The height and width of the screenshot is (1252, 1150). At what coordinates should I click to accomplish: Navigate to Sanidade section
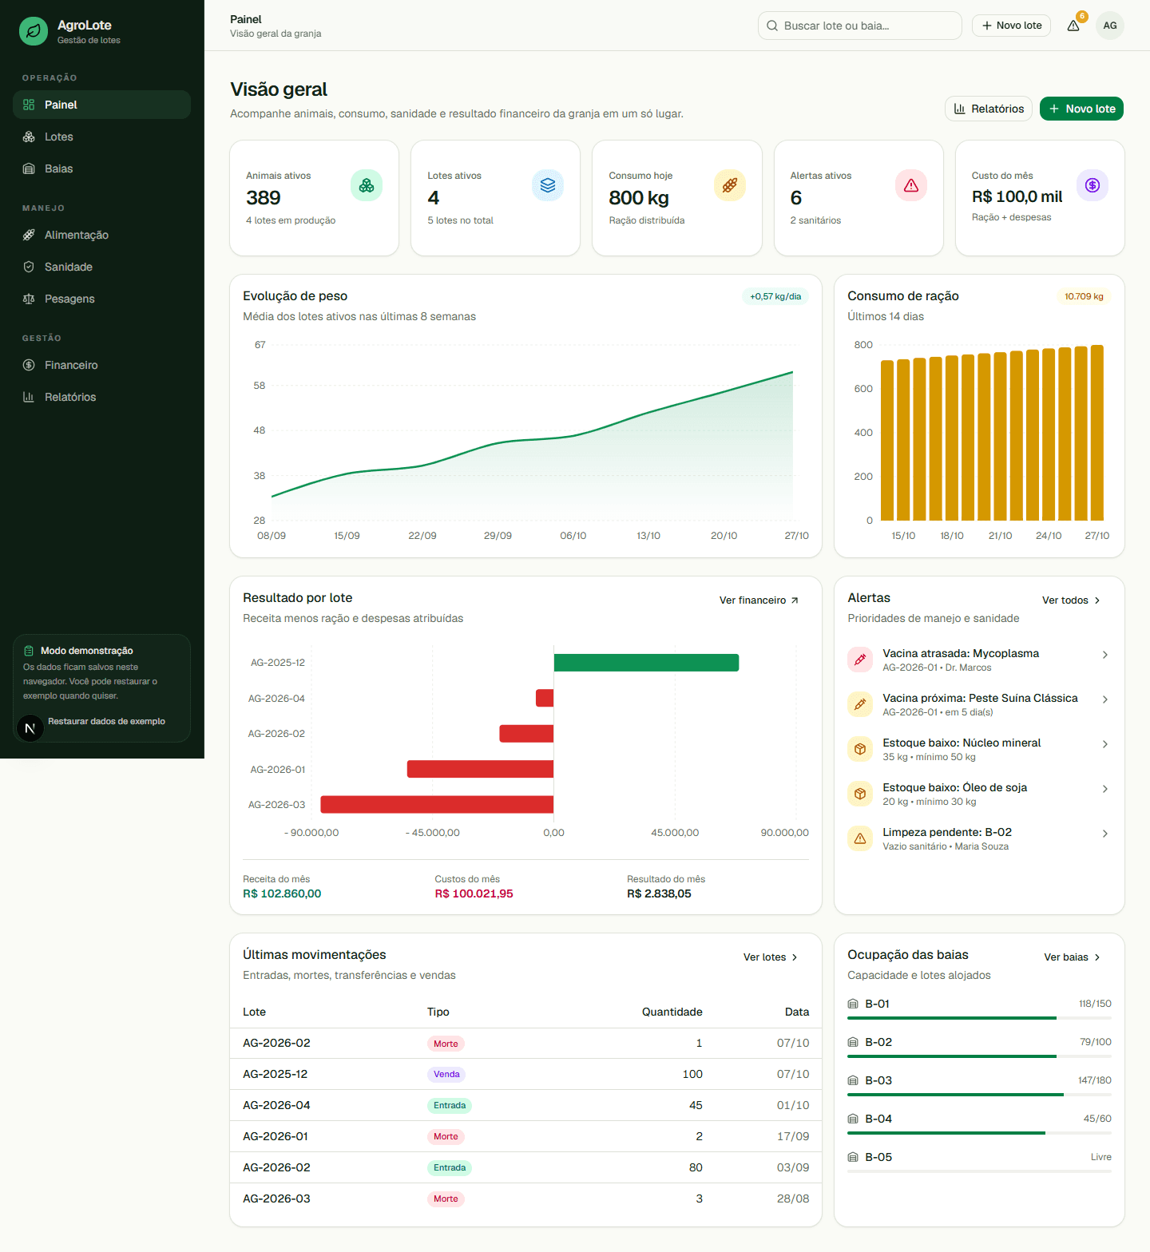coord(101,267)
